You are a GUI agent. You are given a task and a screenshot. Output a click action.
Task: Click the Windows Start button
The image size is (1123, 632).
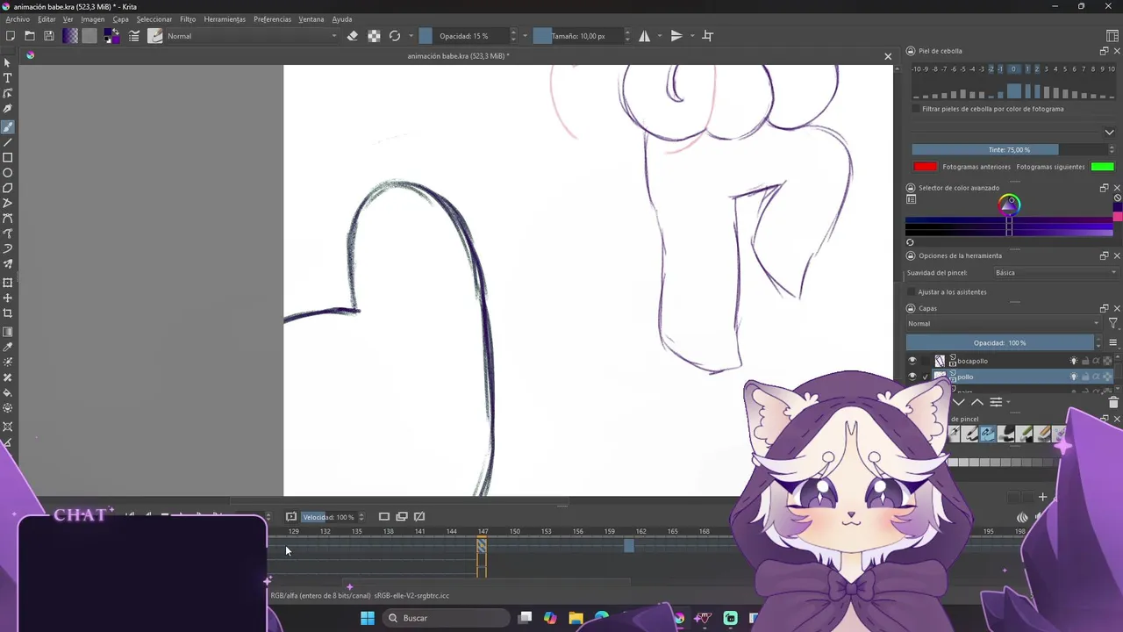click(x=368, y=618)
